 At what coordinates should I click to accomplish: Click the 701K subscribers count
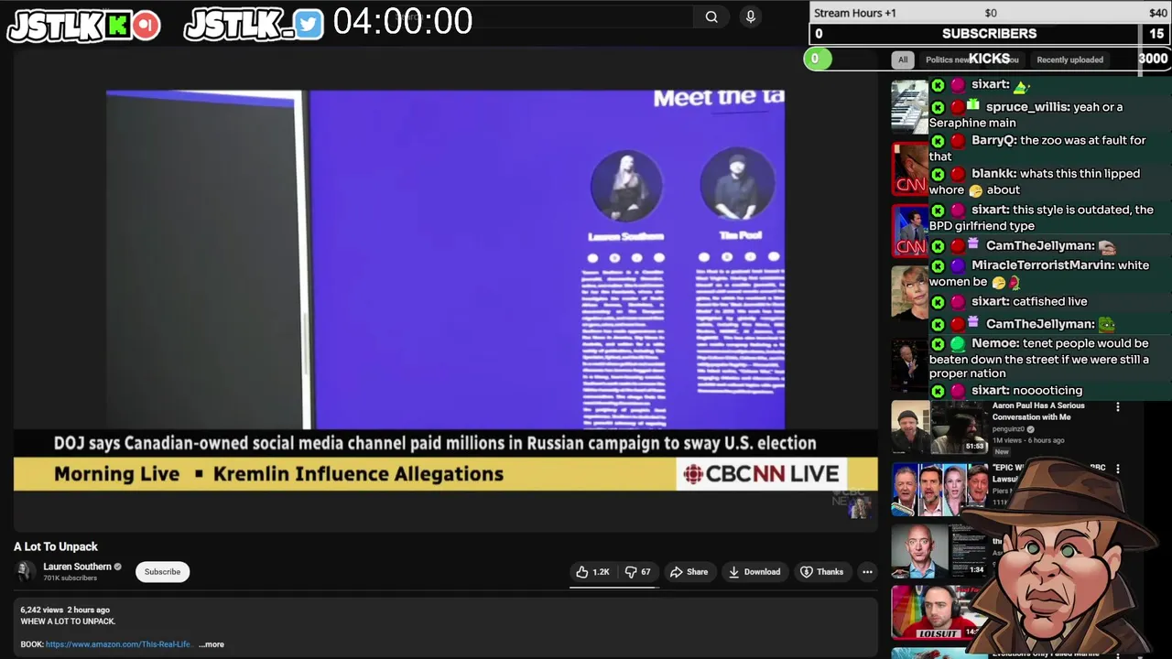coord(70,578)
